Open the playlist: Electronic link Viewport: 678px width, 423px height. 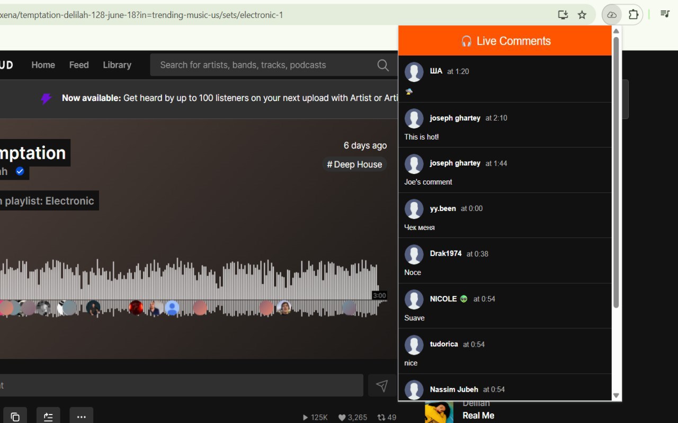[x=48, y=201]
